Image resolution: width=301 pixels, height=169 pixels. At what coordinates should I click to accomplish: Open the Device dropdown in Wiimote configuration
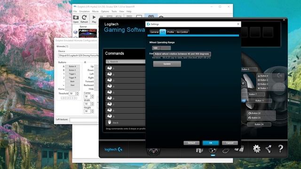click(x=79, y=55)
